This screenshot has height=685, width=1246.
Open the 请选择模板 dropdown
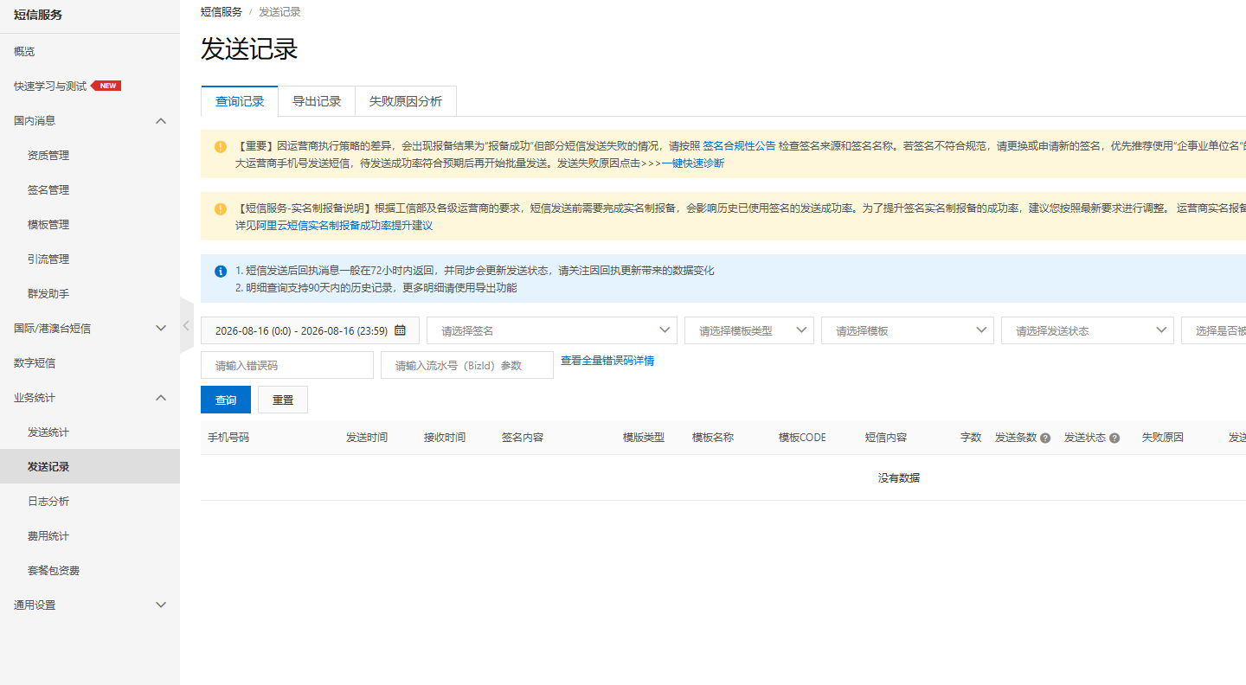908,330
